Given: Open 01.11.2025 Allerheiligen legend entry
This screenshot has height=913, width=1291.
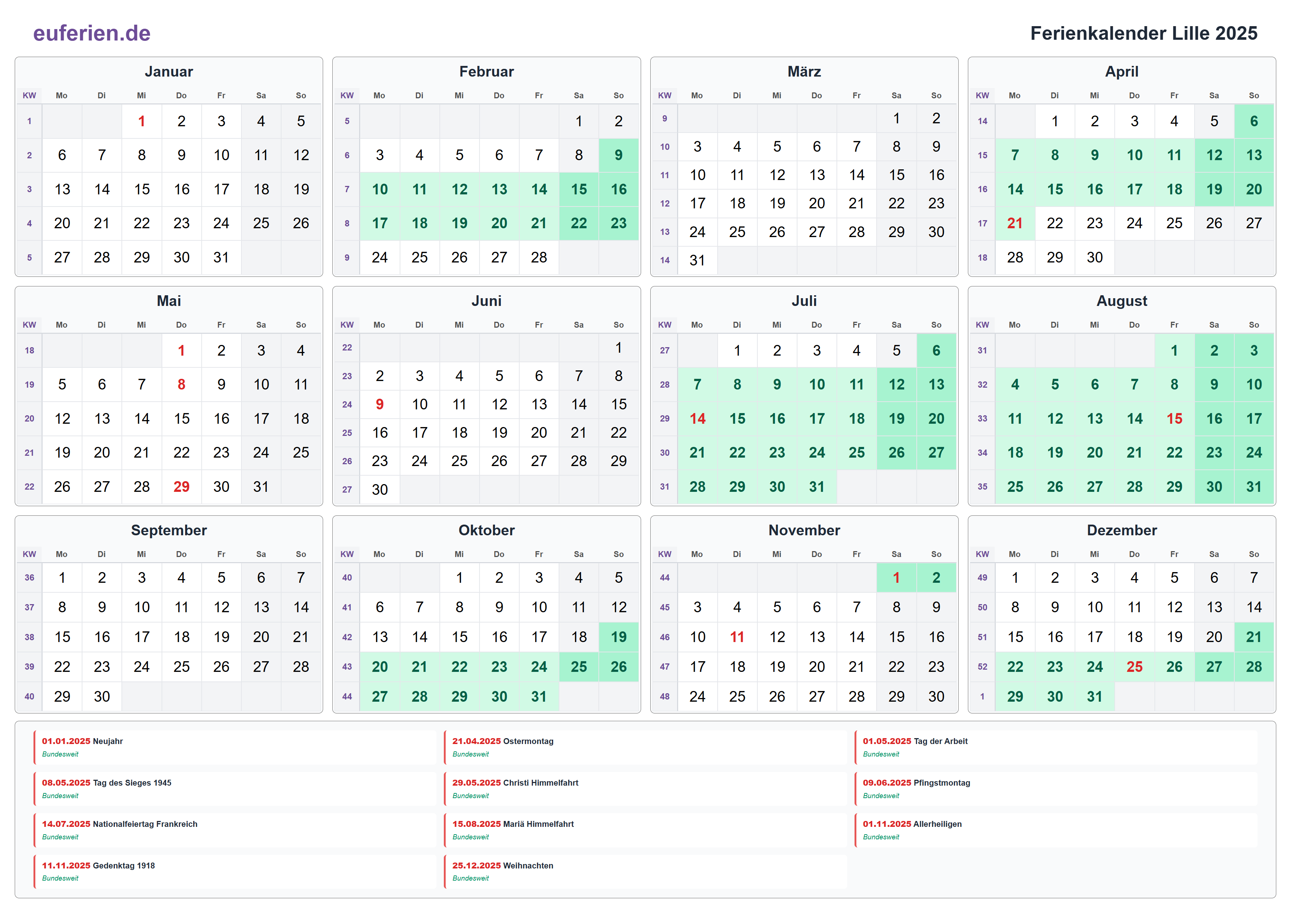Looking at the screenshot, I should click(1055, 830).
